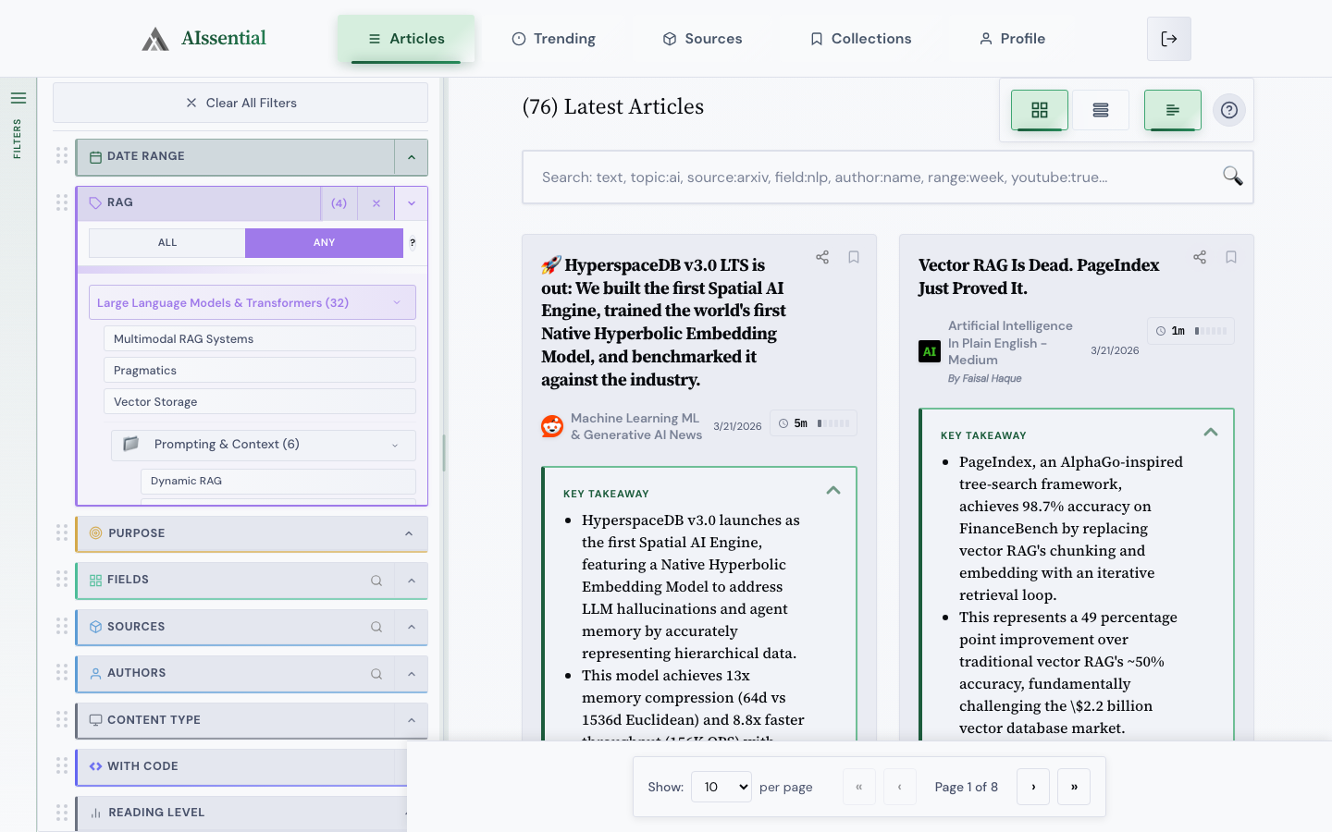Collapse the Date Range filter
1332x832 pixels.
[x=412, y=157]
